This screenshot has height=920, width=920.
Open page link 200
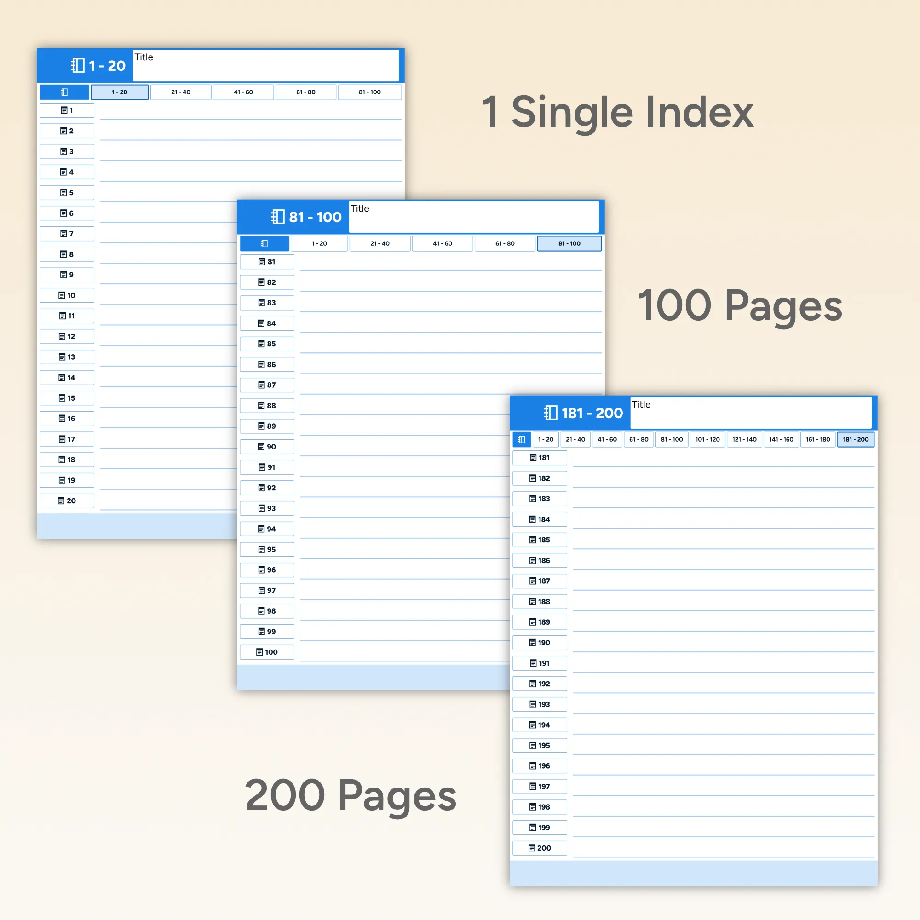(540, 848)
